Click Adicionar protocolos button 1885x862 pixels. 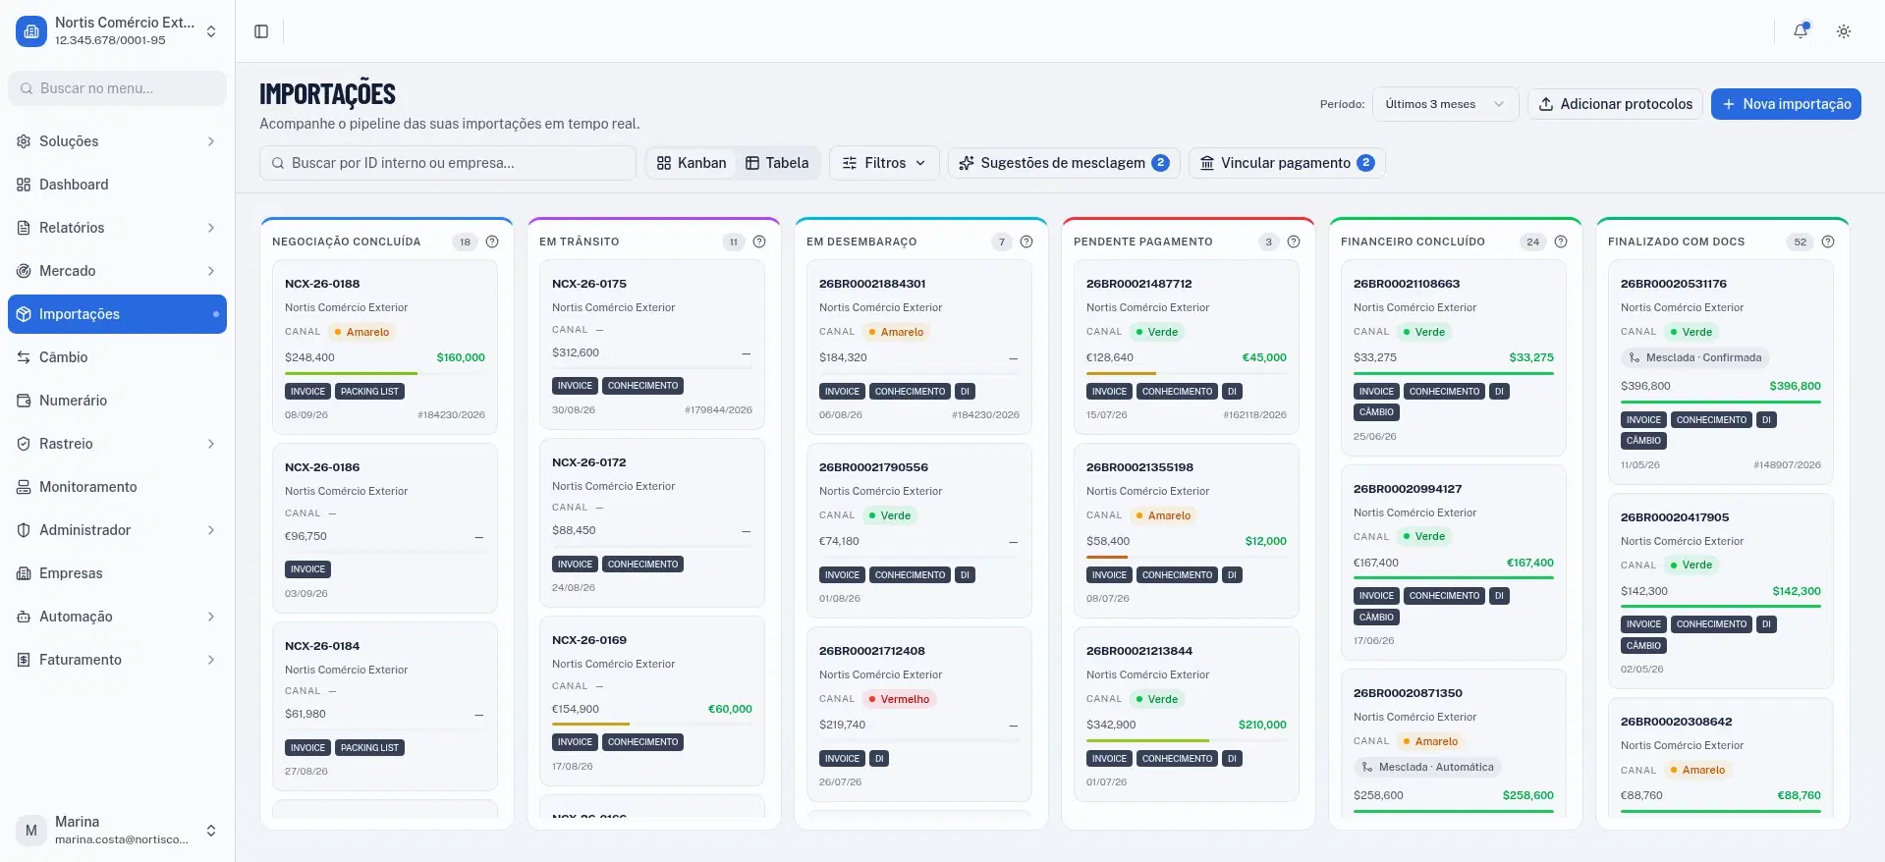[x=1615, y=104]
